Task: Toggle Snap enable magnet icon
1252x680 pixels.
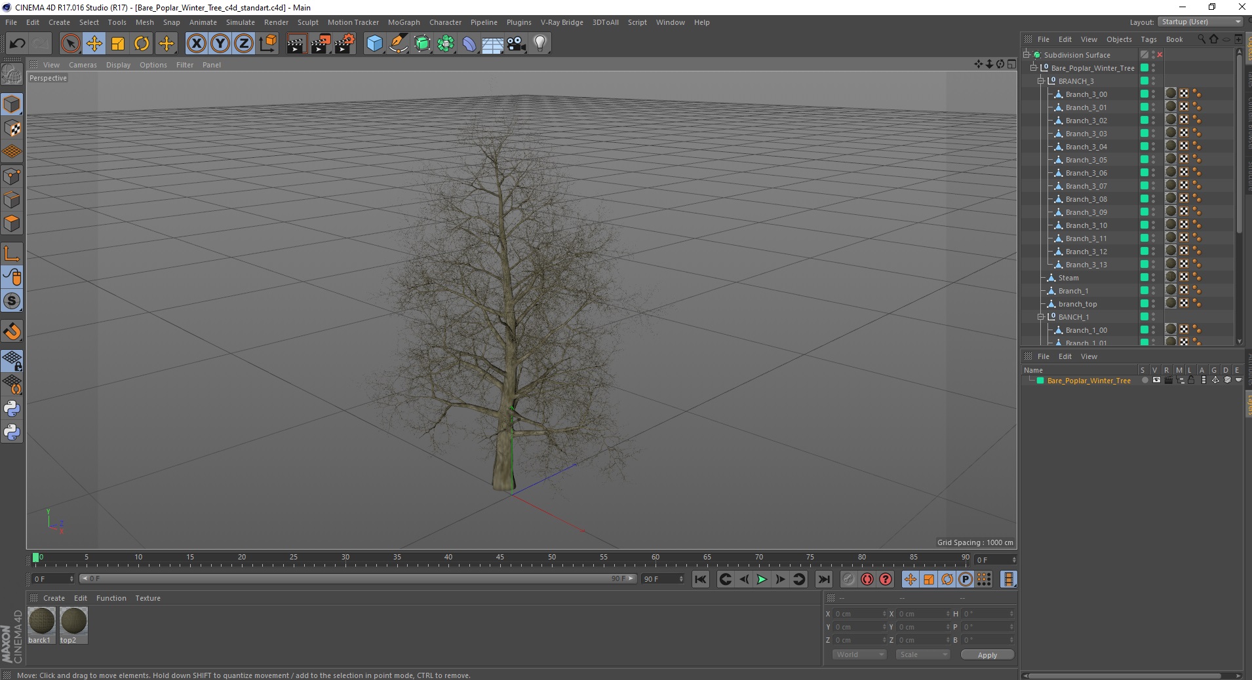Action: pyautogui.click(x=12, y=331)
